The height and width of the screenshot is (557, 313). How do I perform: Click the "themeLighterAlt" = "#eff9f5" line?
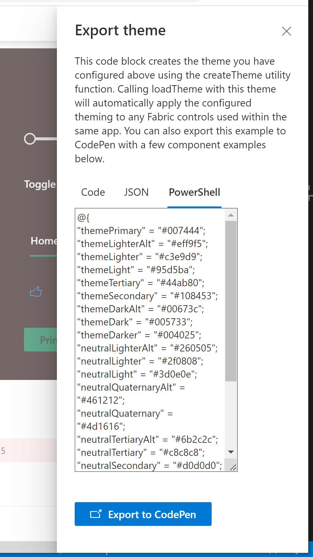point(143,244)
